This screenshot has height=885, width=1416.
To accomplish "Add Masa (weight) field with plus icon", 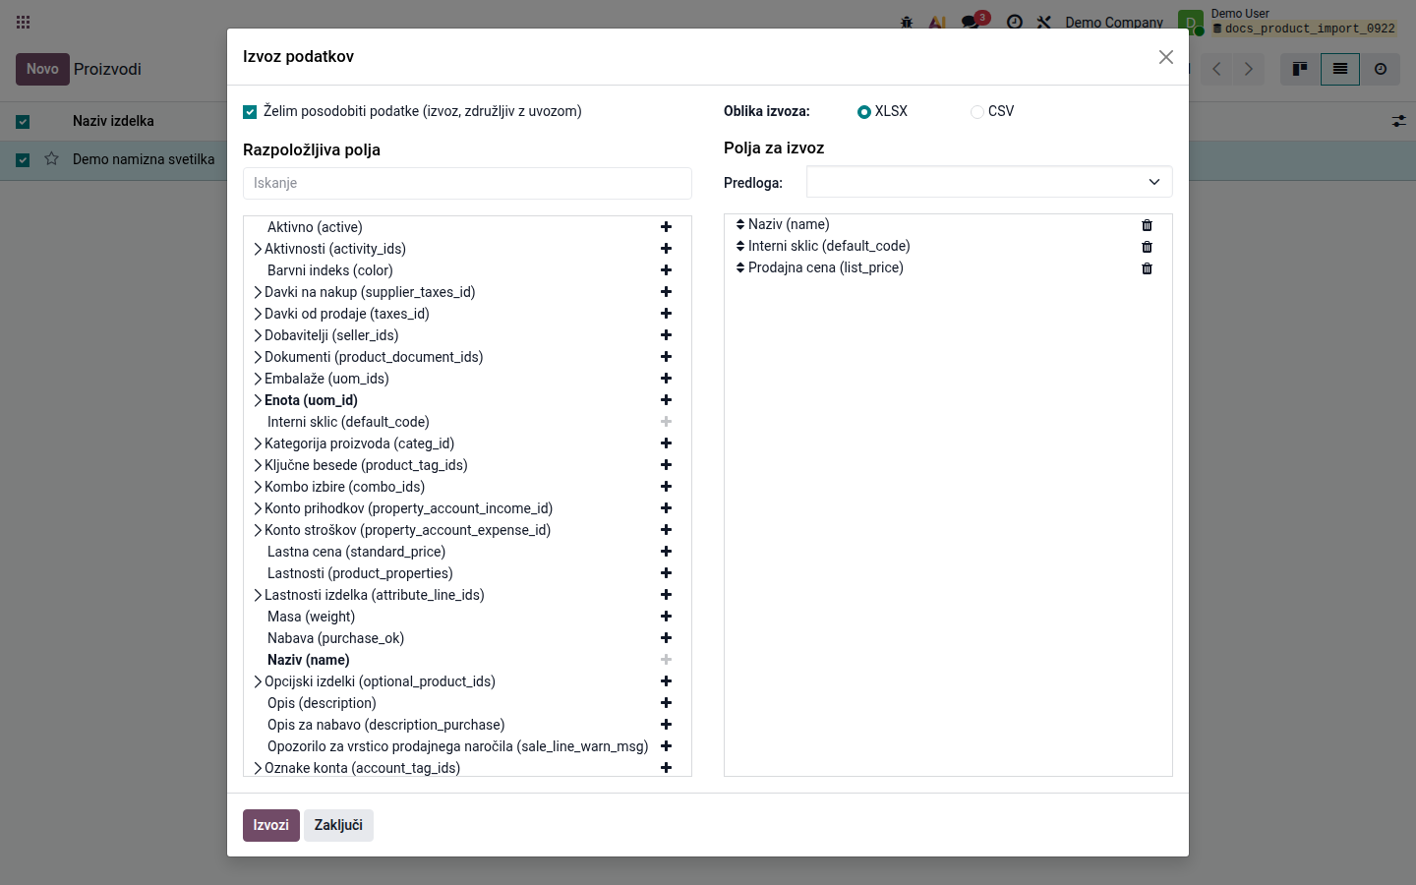I will tap(666, 617).
